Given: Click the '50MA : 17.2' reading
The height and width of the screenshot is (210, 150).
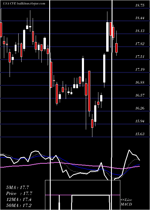Looking at the screenshot, I should coord(19,205).
